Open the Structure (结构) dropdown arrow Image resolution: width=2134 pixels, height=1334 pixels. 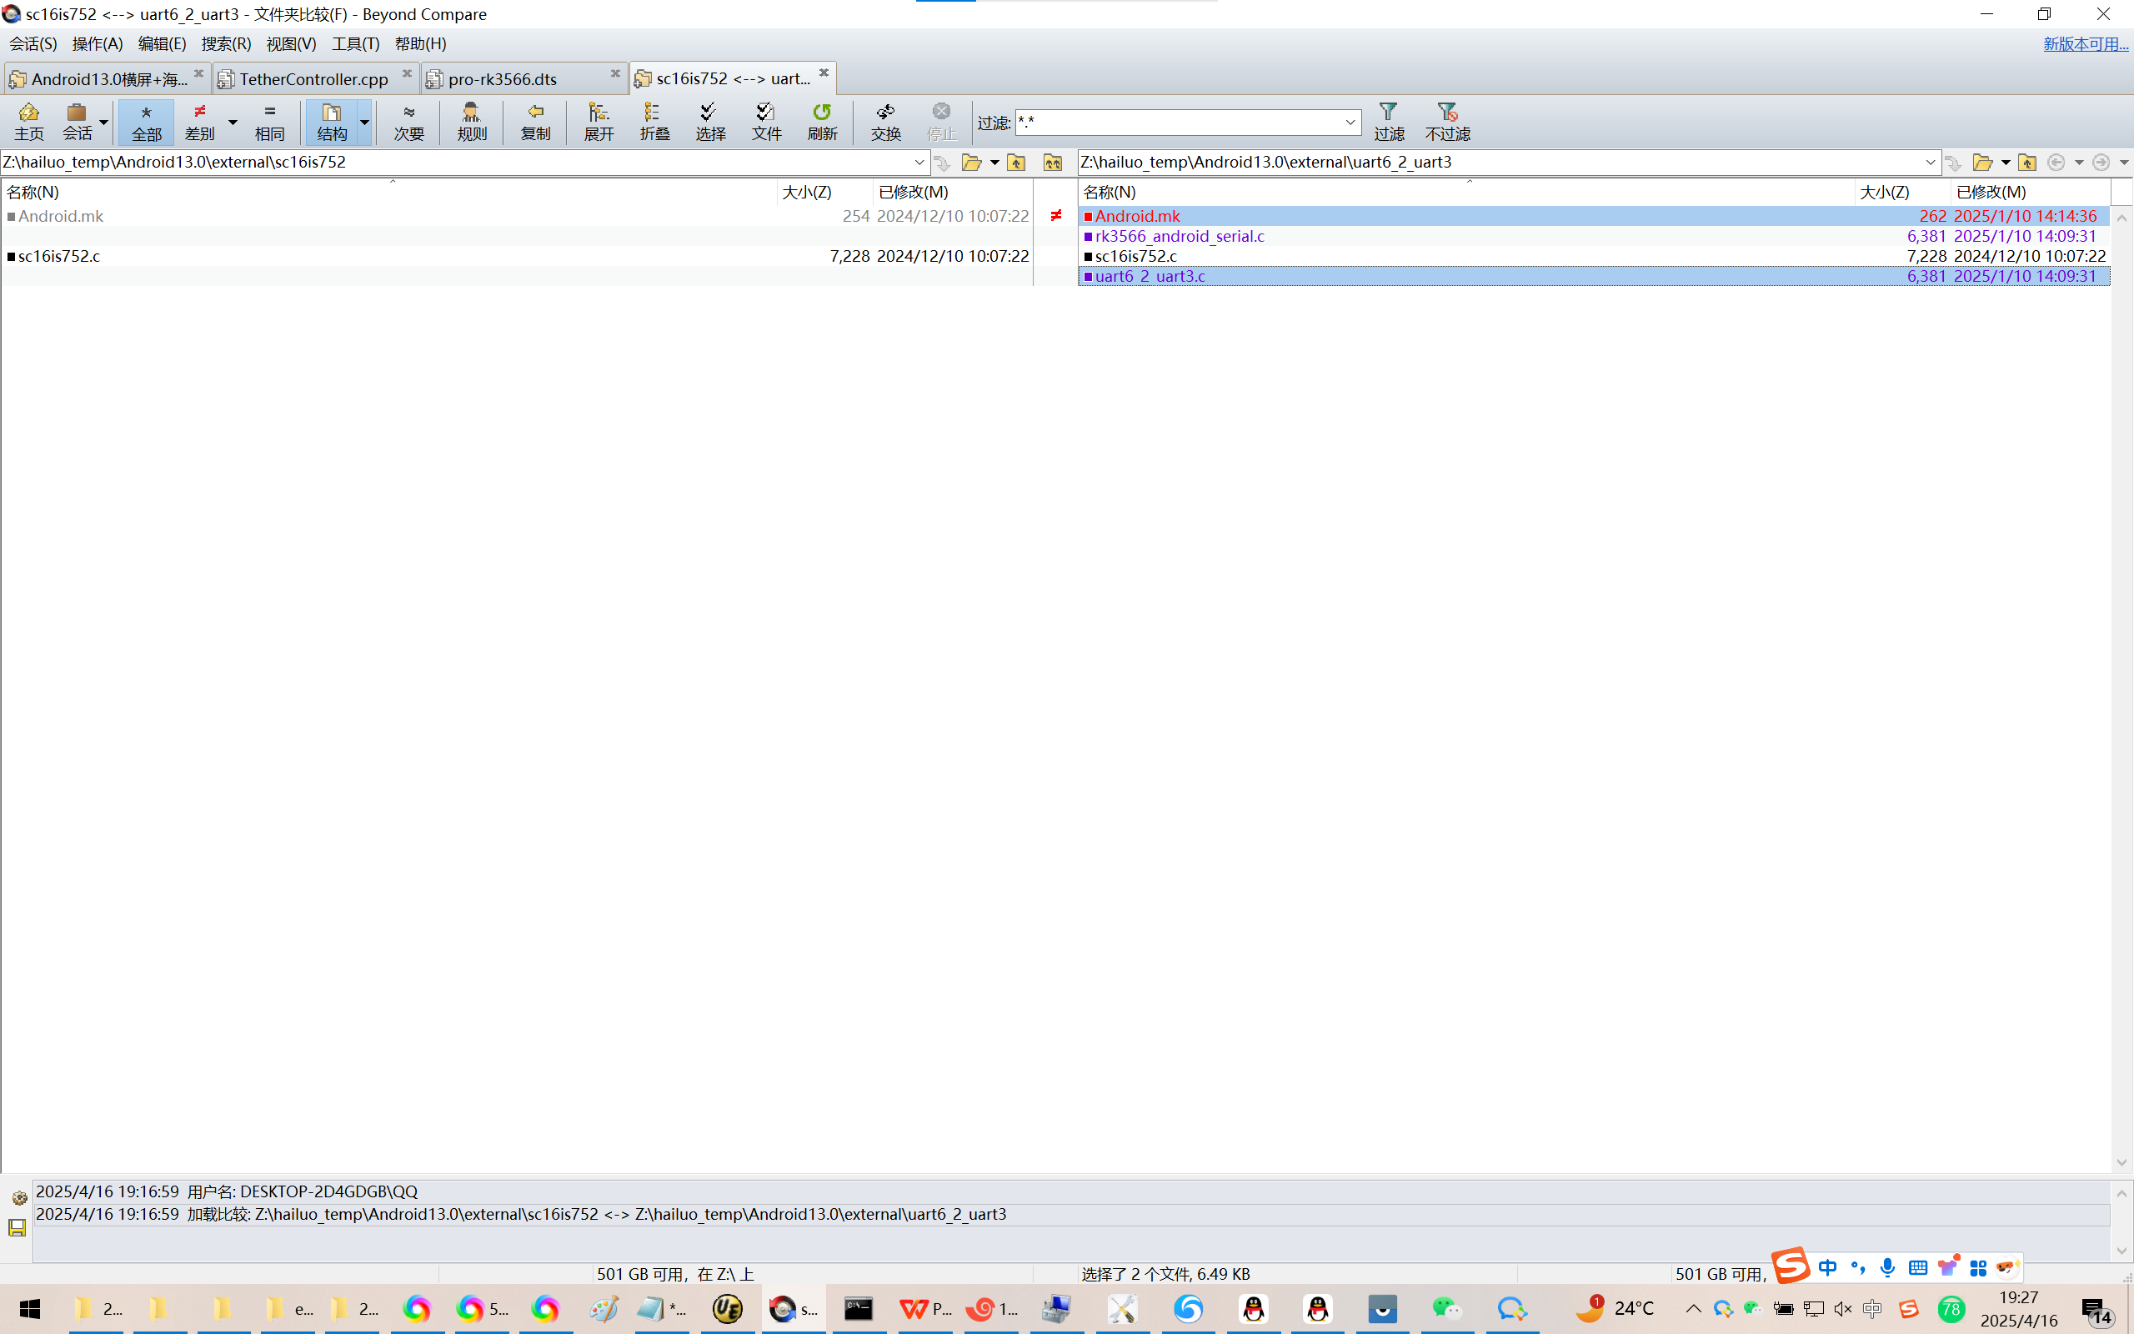point(364,121)
